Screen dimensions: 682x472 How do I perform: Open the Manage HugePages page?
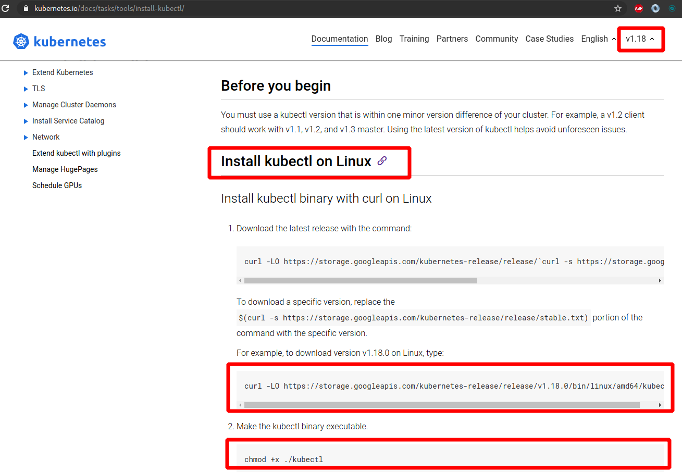[65, 169]
